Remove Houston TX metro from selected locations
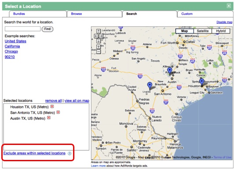This screenshot has height=170, width=235. coord(52,107)
